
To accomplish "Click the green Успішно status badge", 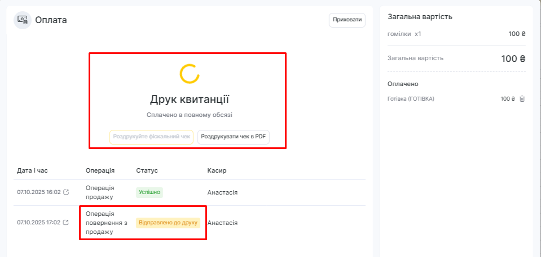I will (149, 192).
